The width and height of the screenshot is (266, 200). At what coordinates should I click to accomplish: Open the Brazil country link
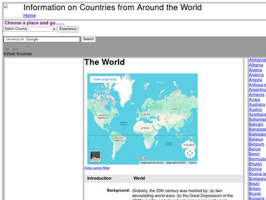click(x=254, y=184)
